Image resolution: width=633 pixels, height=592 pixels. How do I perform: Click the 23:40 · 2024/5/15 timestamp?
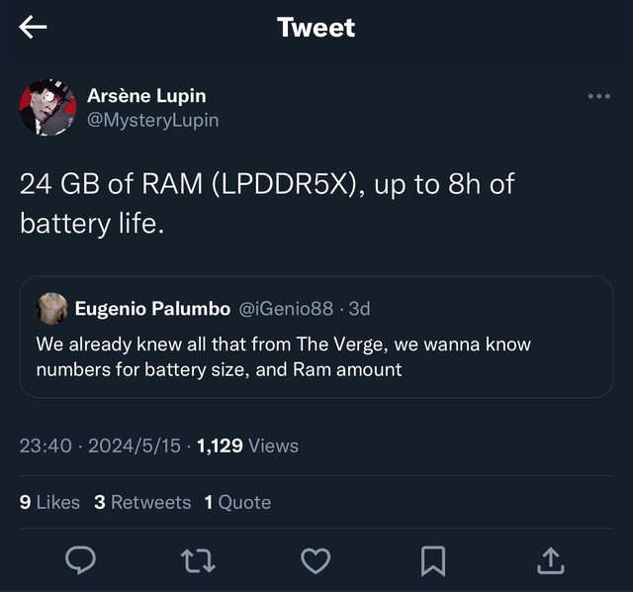pos(100,445)
